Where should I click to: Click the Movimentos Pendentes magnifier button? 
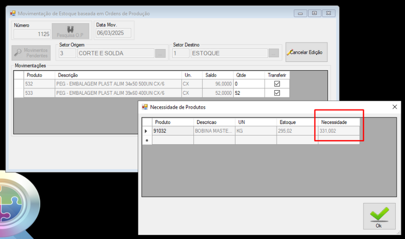pos(31,53)
